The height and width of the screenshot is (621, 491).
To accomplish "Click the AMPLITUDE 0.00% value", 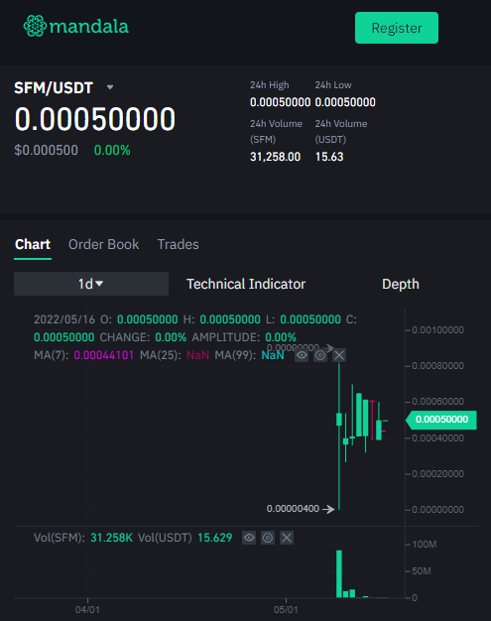I will (281, 337).
